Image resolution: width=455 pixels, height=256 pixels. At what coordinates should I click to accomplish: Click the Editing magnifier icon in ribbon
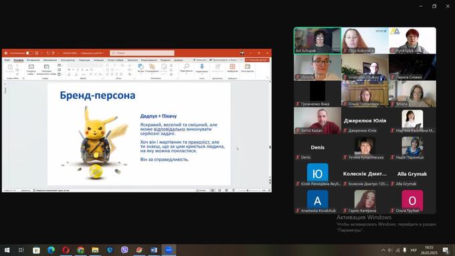[x=186, y=66]
